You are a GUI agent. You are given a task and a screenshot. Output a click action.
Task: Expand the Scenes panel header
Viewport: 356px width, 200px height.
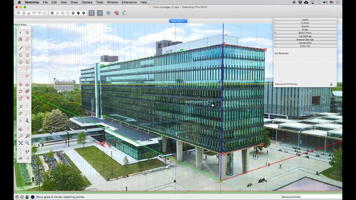click(x=305, y=26)
